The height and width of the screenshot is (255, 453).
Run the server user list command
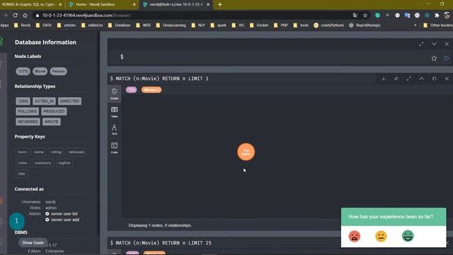pos(62,214)
